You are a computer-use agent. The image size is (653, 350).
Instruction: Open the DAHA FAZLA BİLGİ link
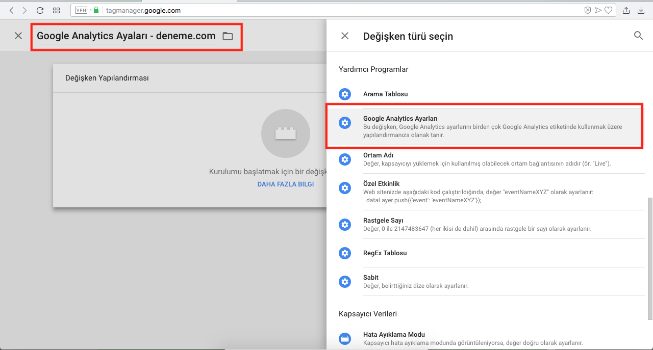[x=286, y=184]
